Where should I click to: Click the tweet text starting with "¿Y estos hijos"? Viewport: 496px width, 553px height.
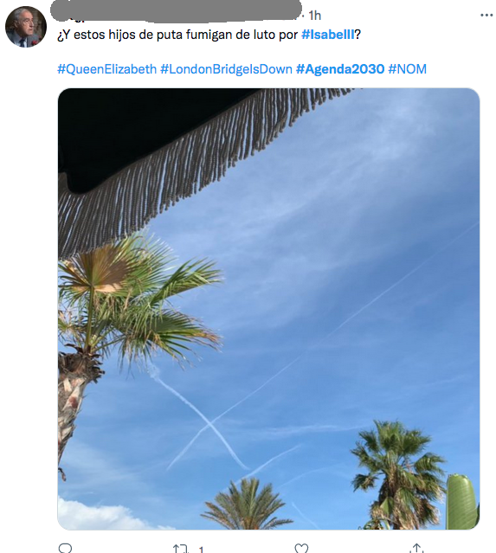click(x=209, y=35)
